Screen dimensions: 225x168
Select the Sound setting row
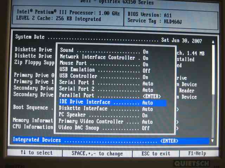coord(104,50)
